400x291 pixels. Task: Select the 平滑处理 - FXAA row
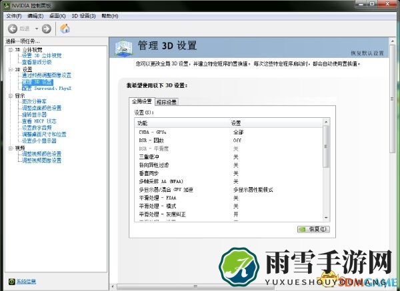click(x=229, y=198)
